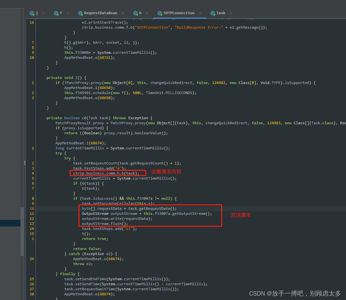Click the outputStream.flush() line

pyautogui.click(x=105, y=224)
